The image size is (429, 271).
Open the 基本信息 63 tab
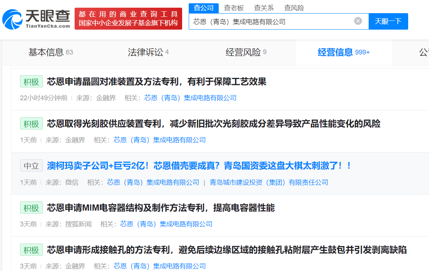[50, 52]
